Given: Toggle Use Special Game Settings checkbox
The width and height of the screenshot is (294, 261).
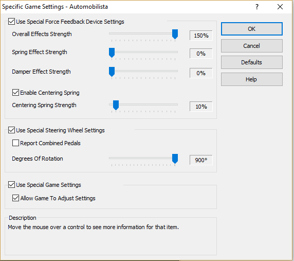Looking at the screenshot, I should 12,185.
